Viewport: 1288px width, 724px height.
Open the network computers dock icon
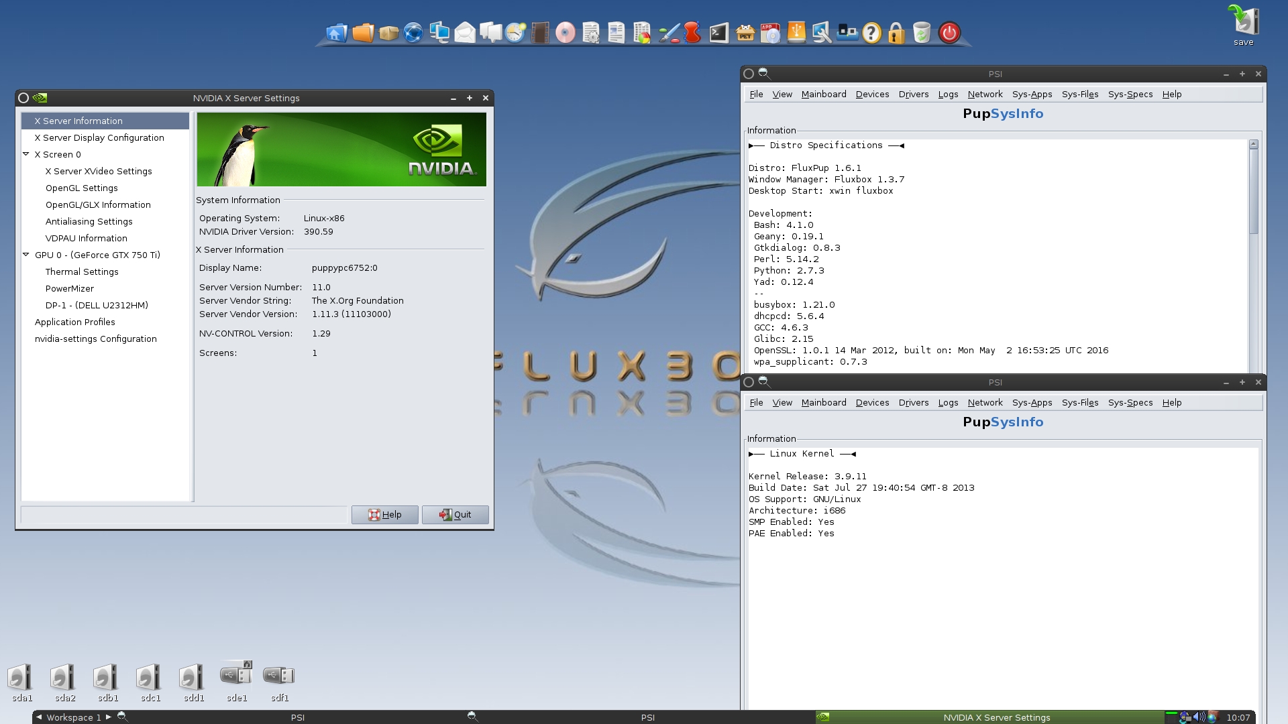(x=439, y=32)
